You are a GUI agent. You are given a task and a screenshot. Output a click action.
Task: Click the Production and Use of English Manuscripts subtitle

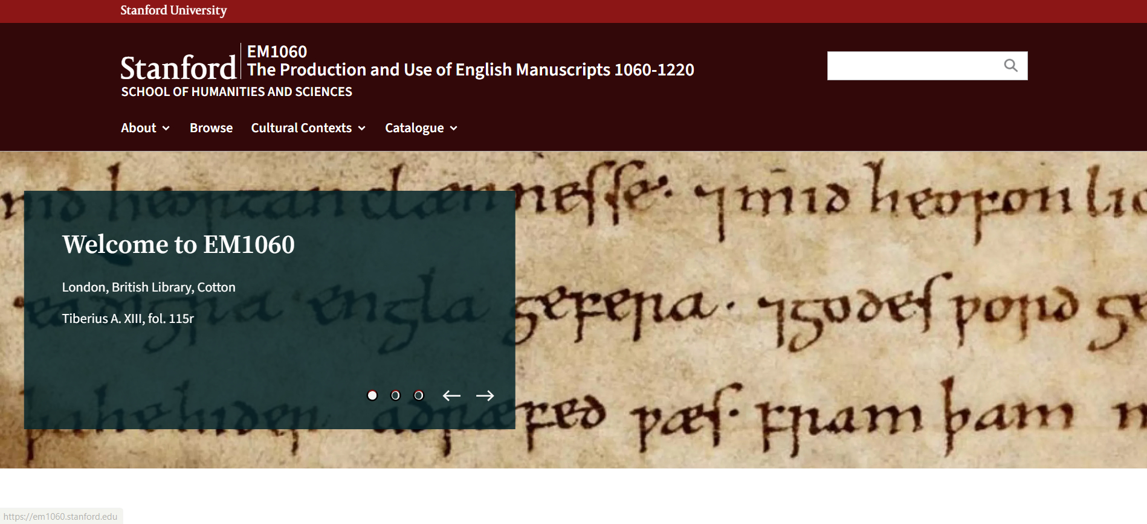pos(470,70)
